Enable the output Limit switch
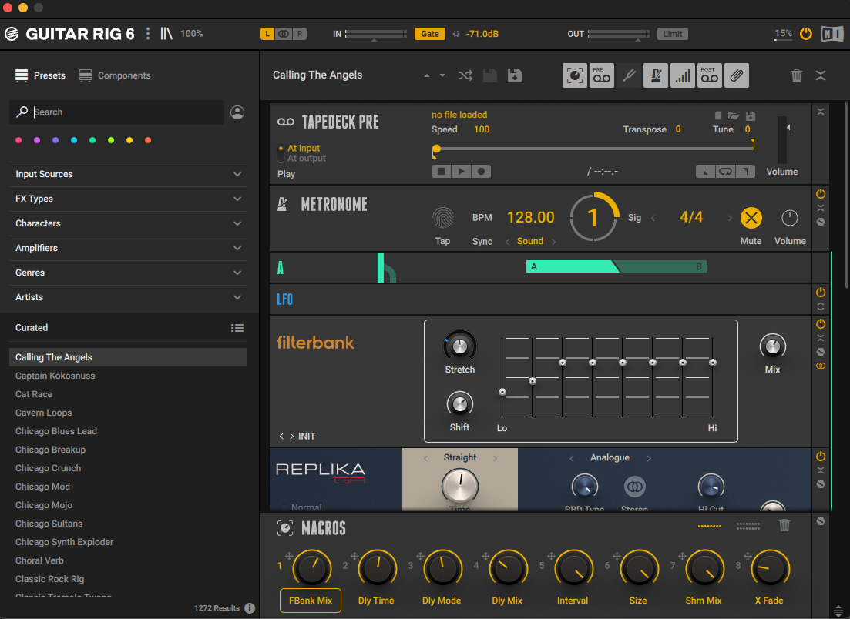This screenshot has height=619, width=850. point(672,34)
